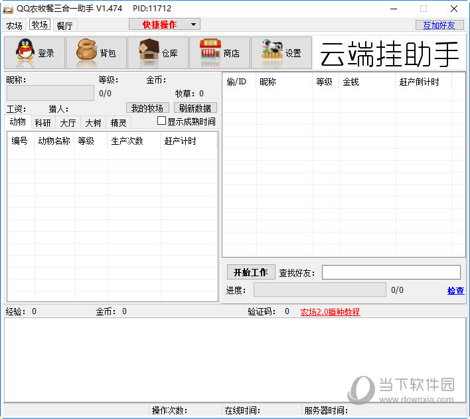
Task: Click the 刷新数据 button
Action: click(195, 108)
